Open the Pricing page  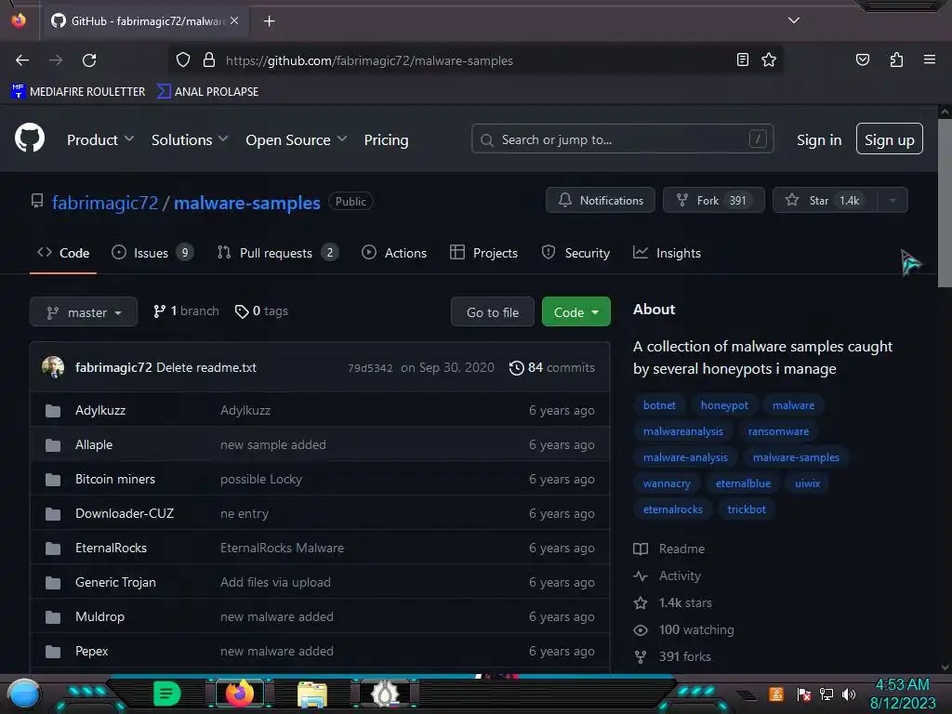tap(386, 139)
